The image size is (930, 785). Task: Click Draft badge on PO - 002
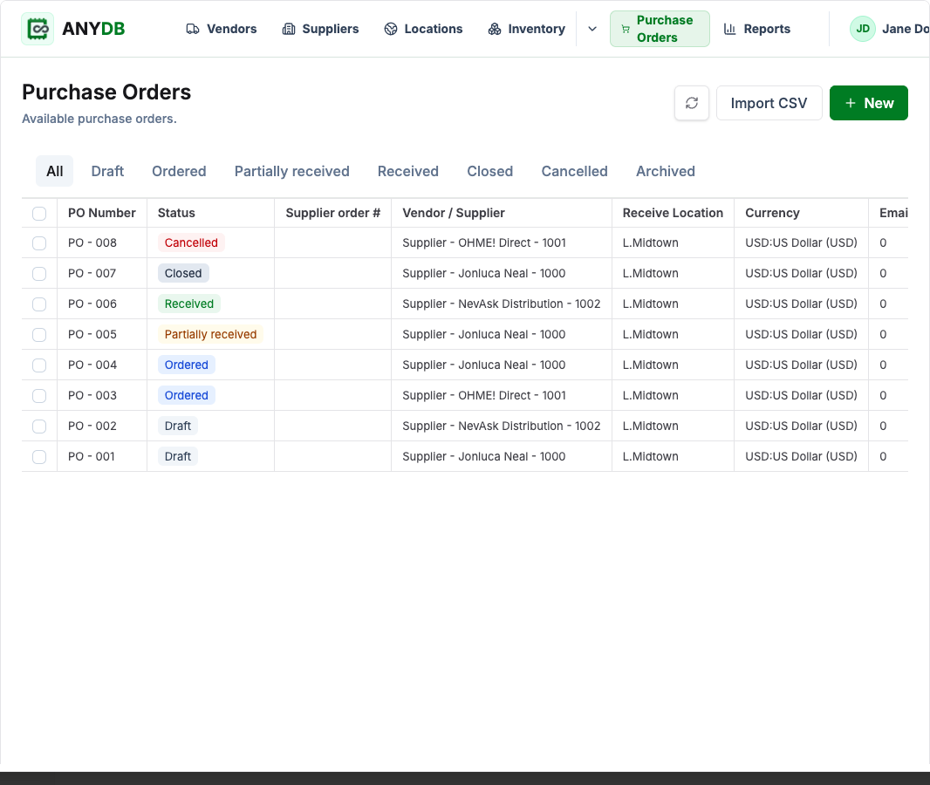(178, 427)
